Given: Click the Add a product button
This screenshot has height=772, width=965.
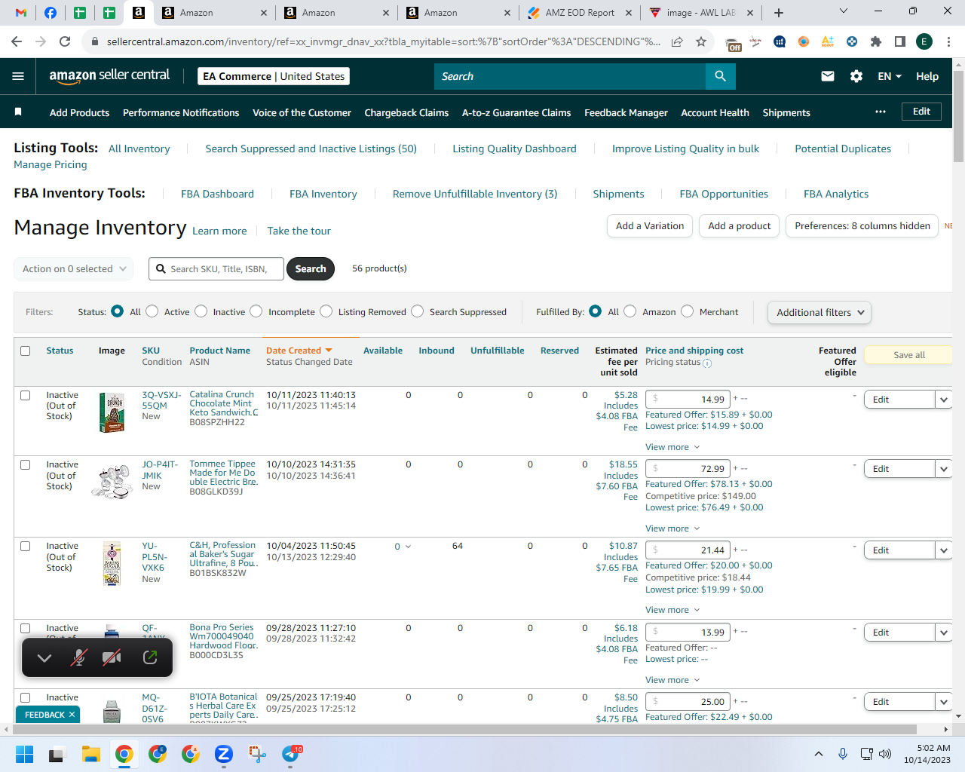Looking at the screenshot, I should (740, 226).
